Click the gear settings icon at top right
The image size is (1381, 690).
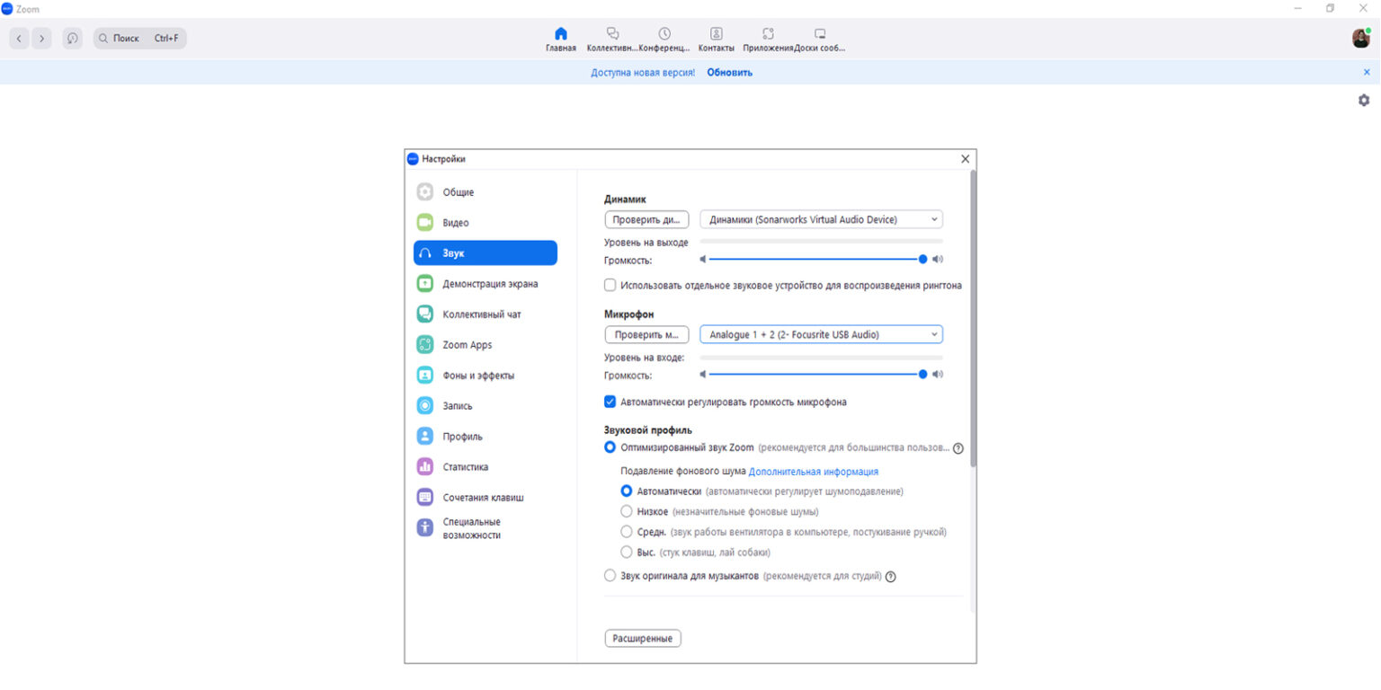tap(1364, 100)
